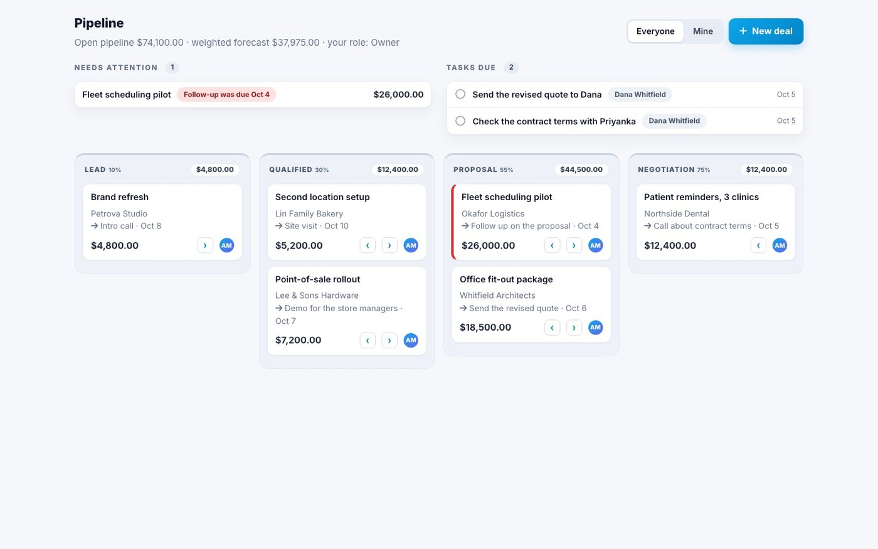Move Second location setup back a stage

[368, 245]
